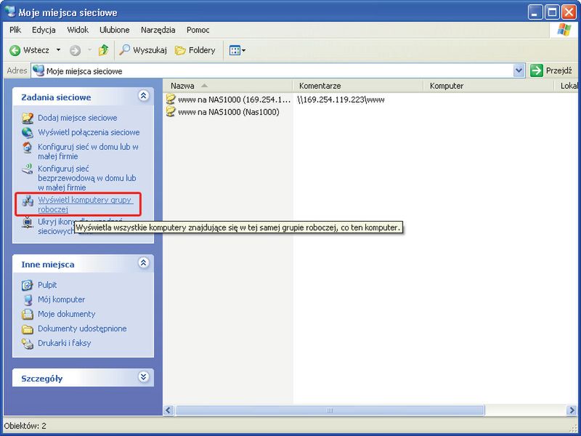Click the Windows flag logo

(564, 30)
